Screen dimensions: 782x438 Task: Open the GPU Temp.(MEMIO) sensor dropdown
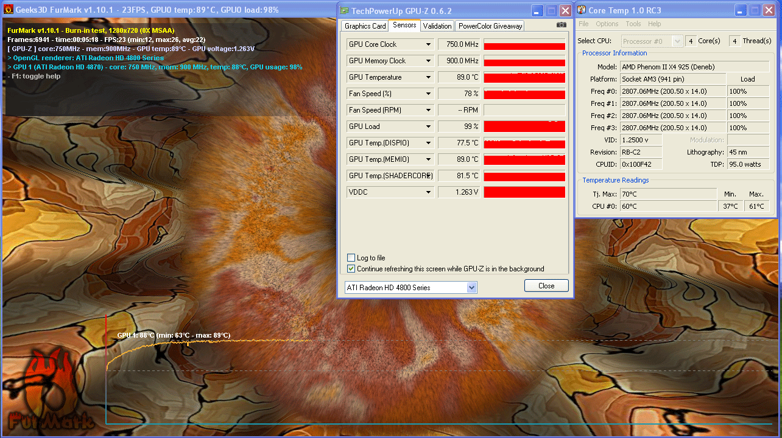pos(429,159)
